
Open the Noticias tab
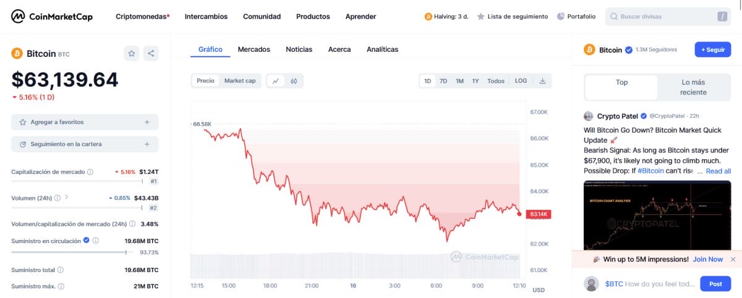(x=299, y=49)
